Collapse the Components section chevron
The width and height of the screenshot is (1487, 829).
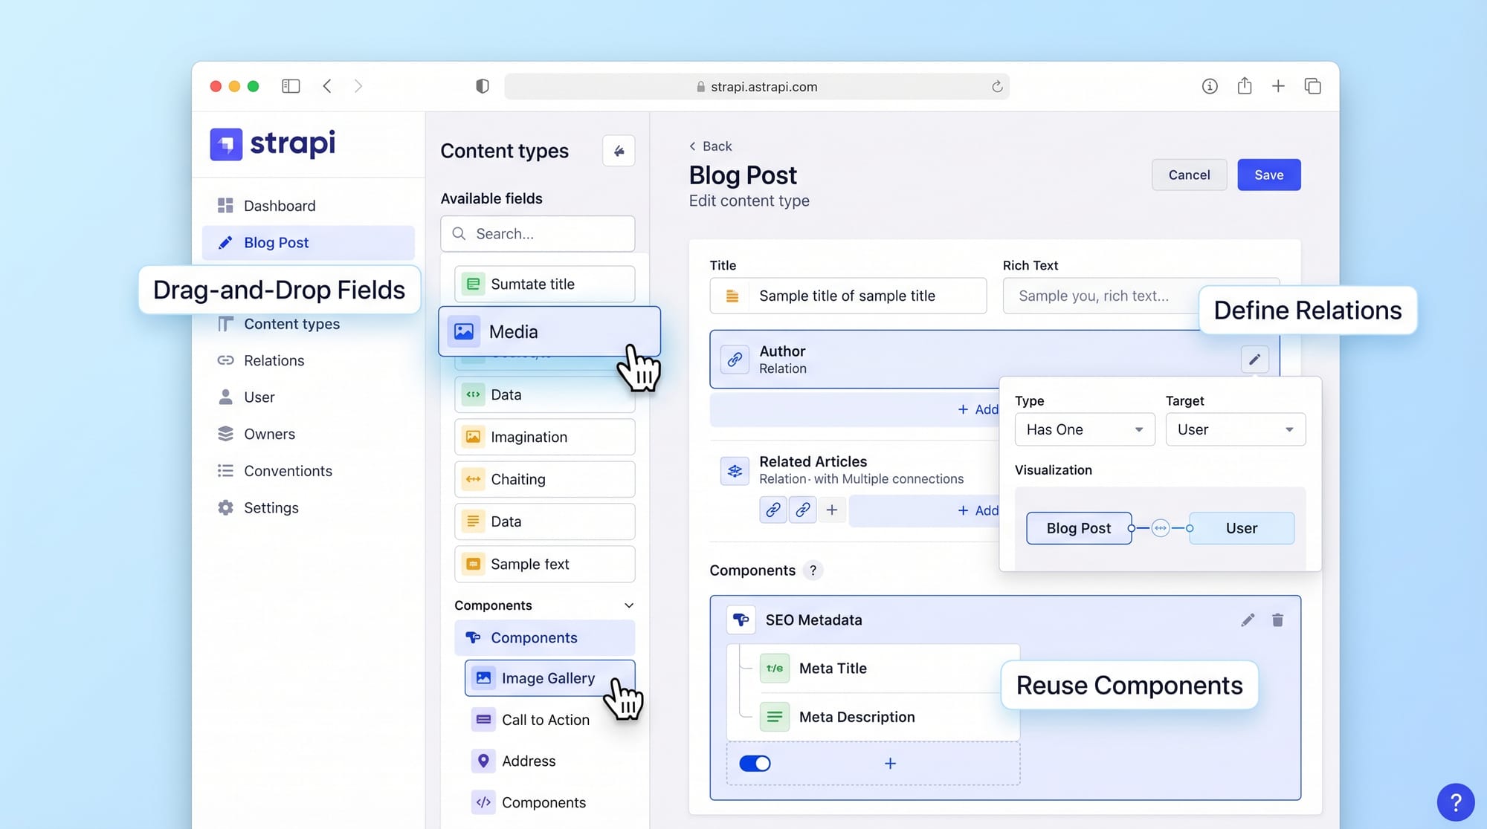629,605
